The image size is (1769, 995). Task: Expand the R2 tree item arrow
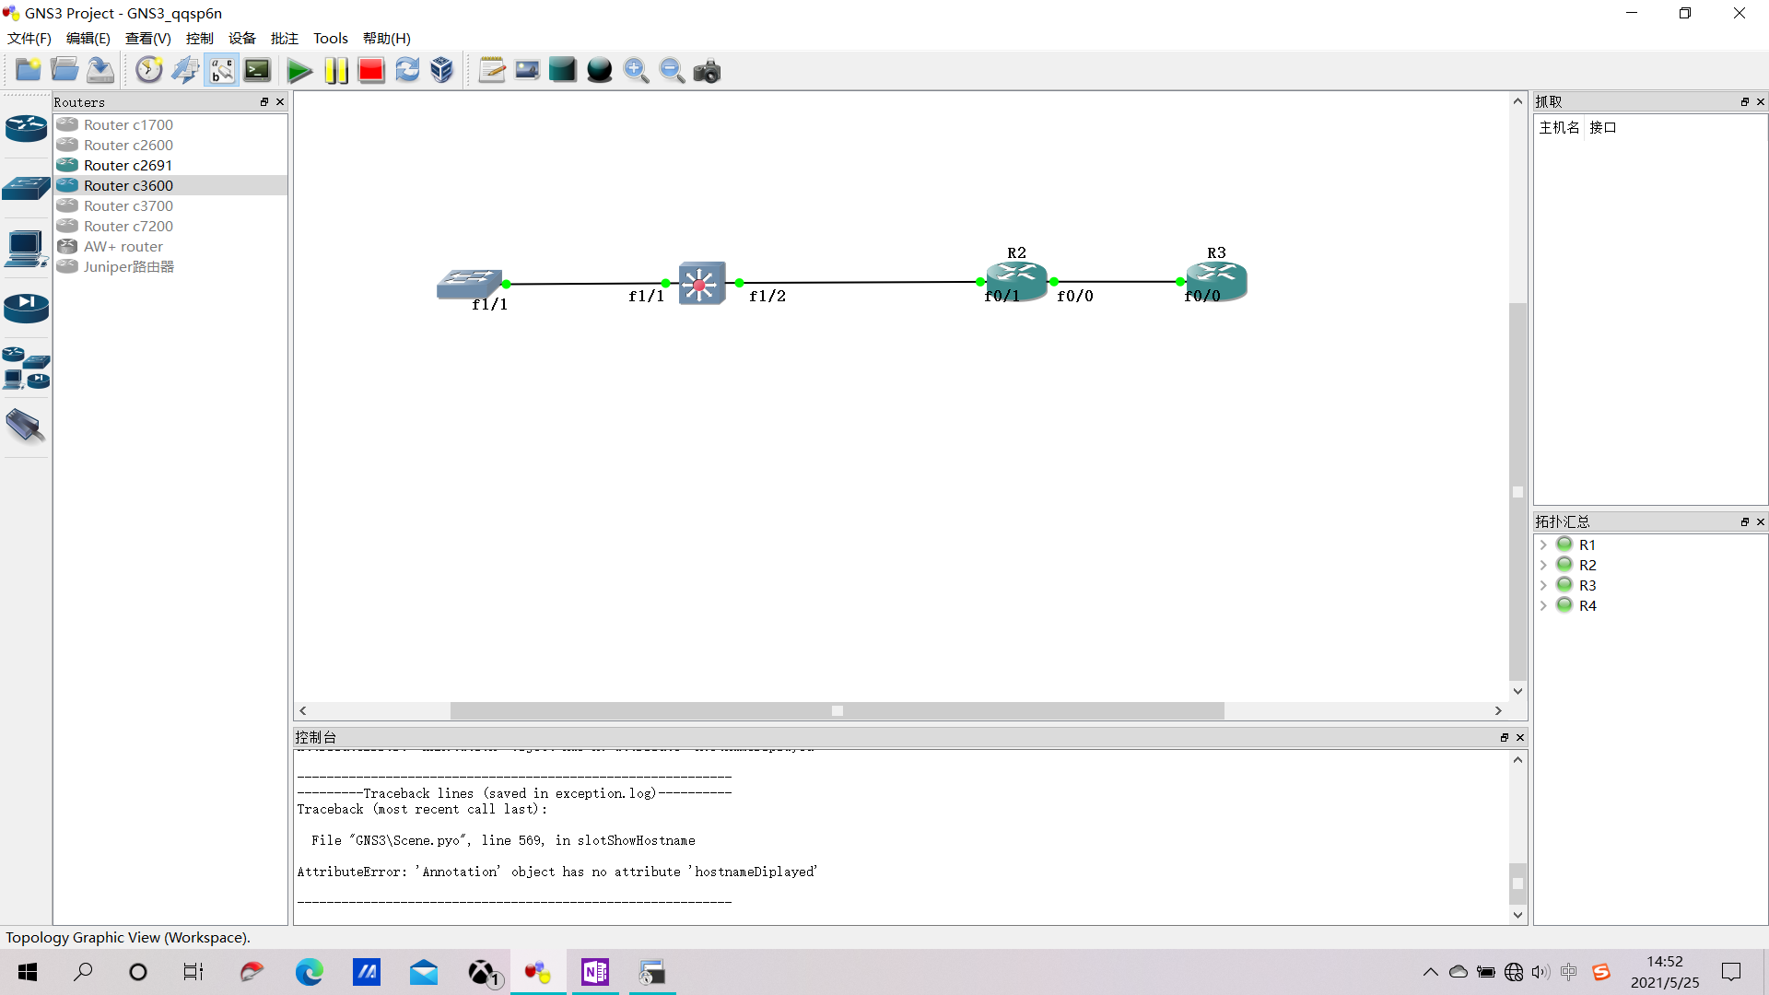[1544, 565]
